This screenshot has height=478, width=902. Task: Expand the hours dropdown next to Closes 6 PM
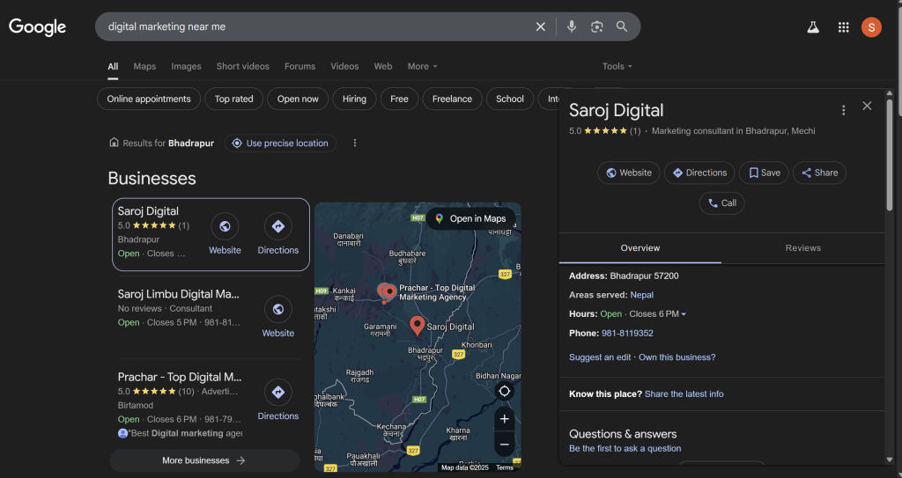pos(684,314)
